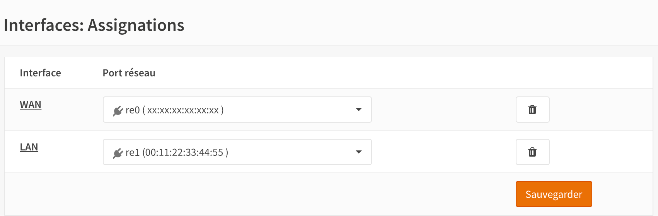The width and height of the screenshot is (658, 216).
Task: Click the Interface column header
Action: tap(40, 73)
